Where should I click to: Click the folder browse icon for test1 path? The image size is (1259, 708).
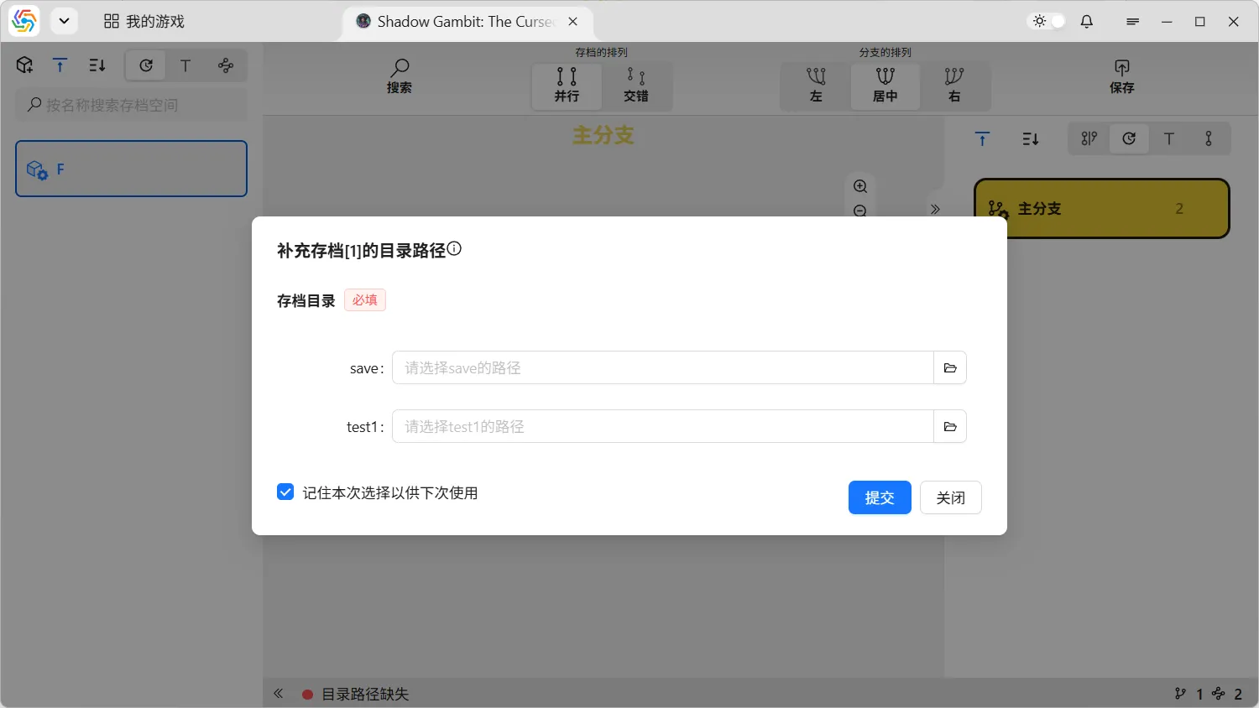(950, 427)
